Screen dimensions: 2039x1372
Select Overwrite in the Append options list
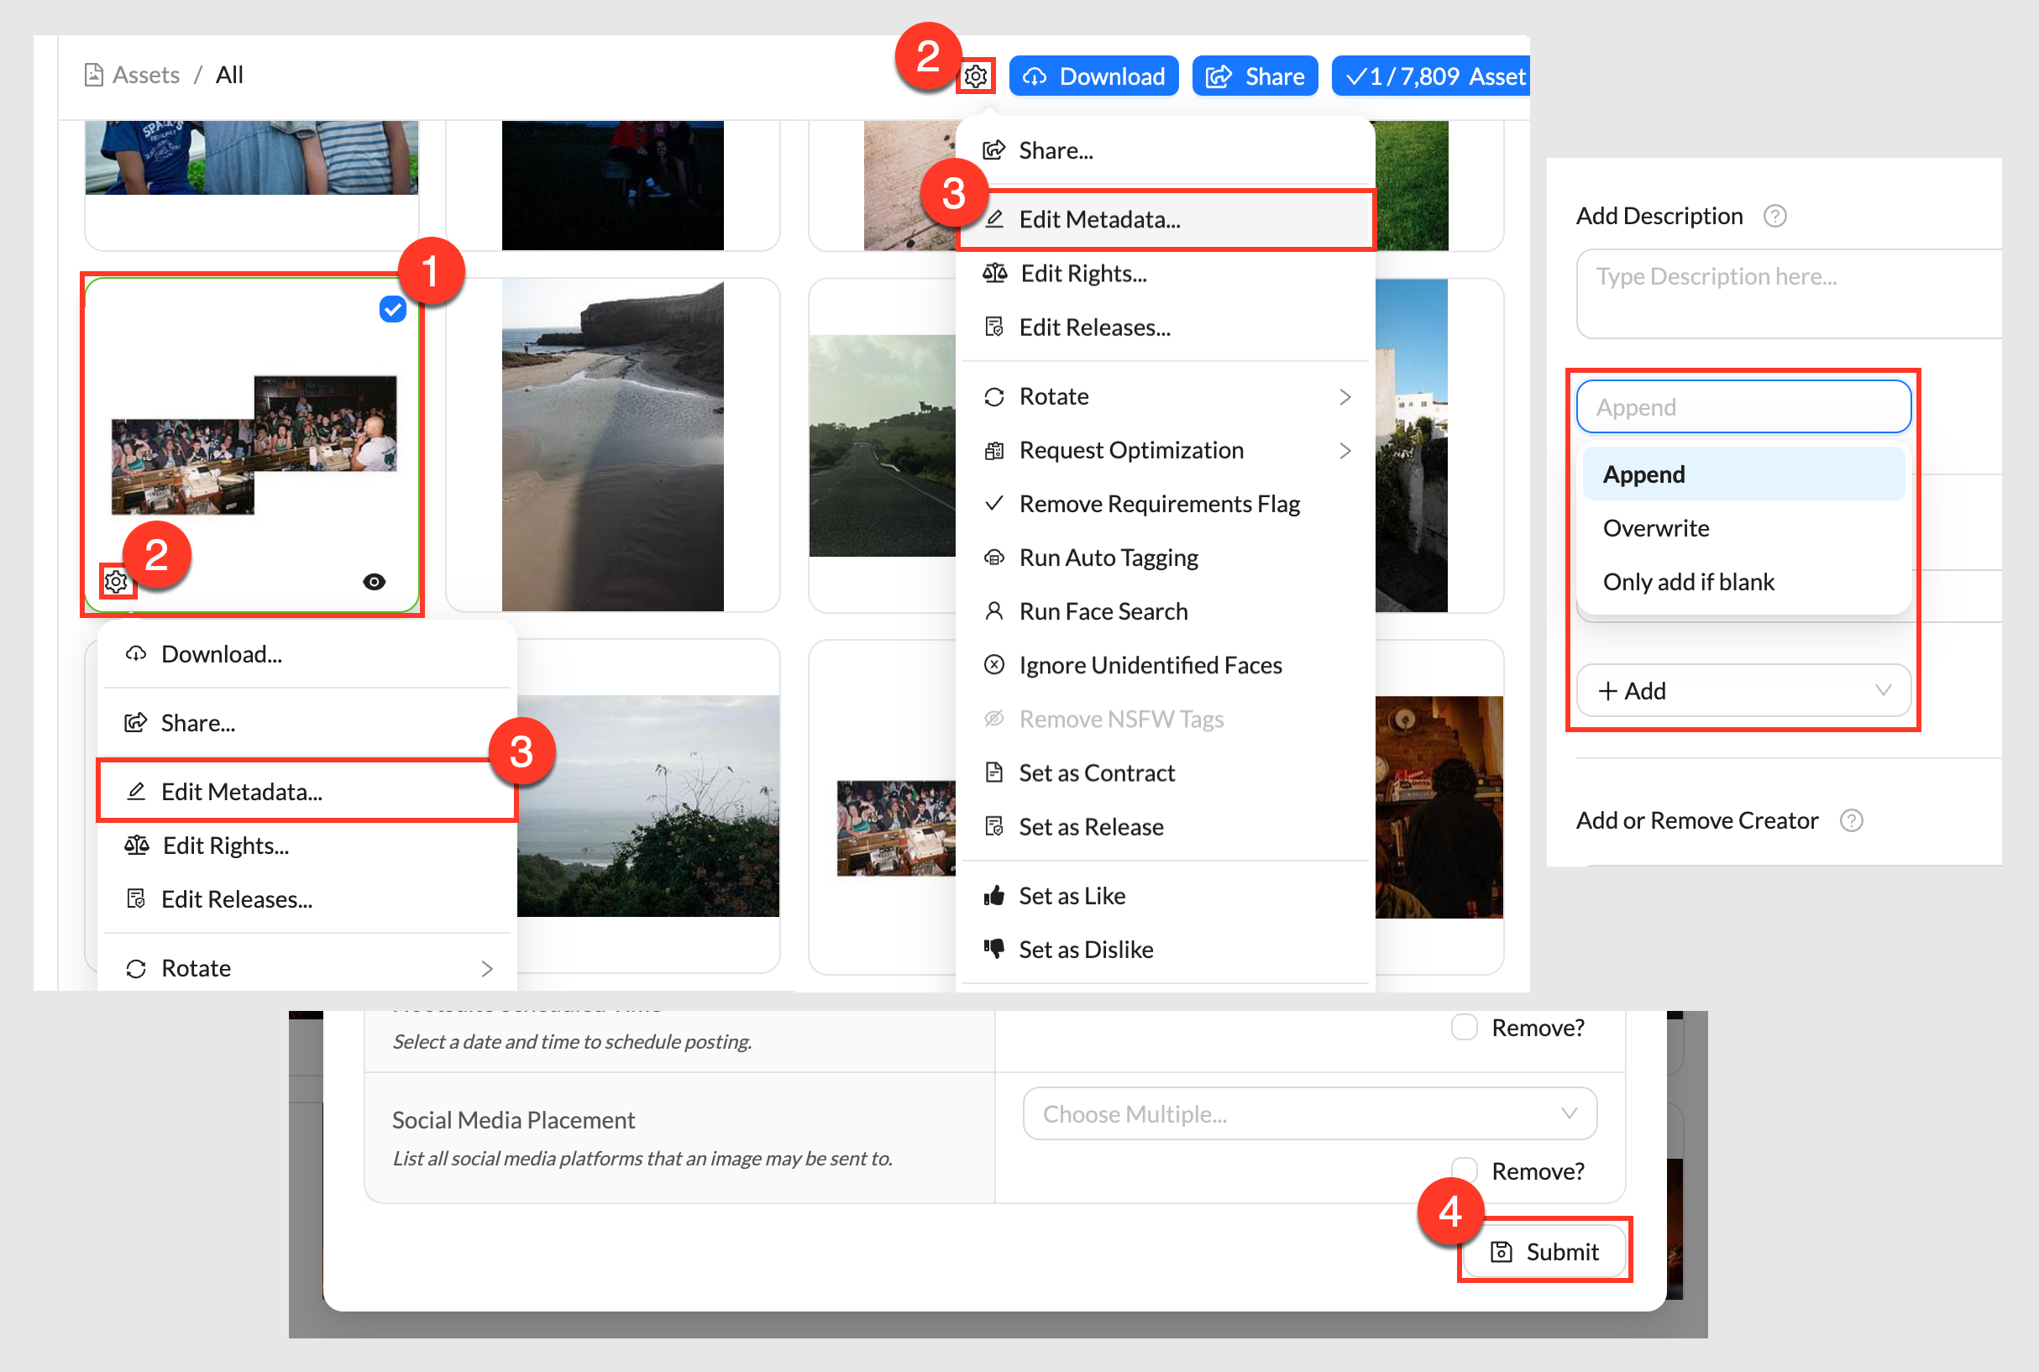[1655, 527]
